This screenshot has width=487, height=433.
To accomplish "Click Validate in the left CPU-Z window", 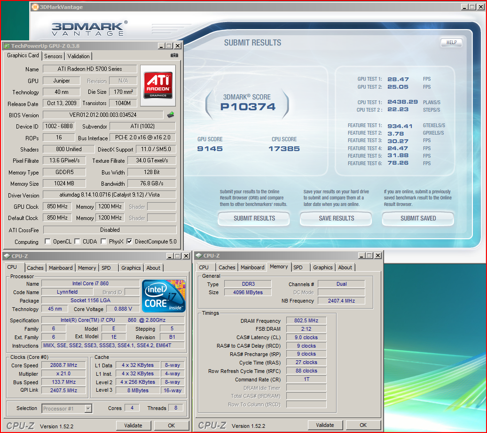I will [x=133, y=425].
